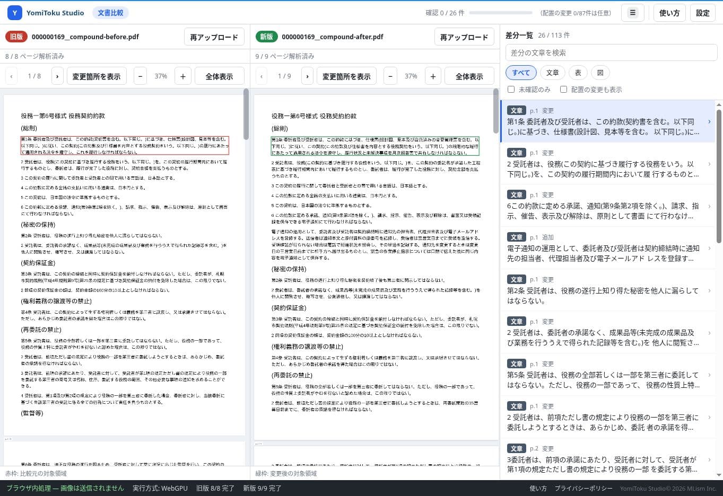Open the 使い方 link in the footer
The width and height of the screenshot is (723, 496).
tap(538, 488)
